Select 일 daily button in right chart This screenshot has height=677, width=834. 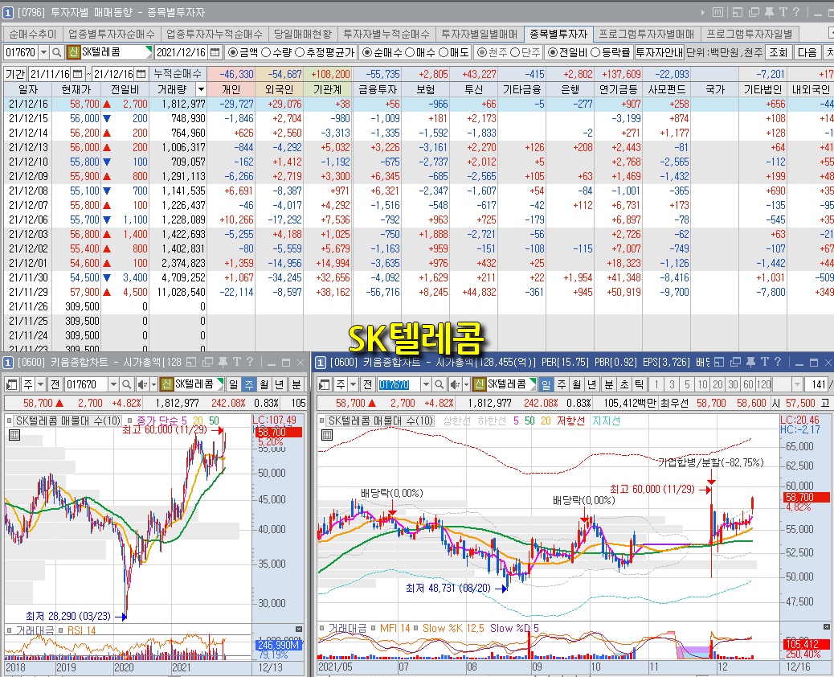[x=546, y=384]
